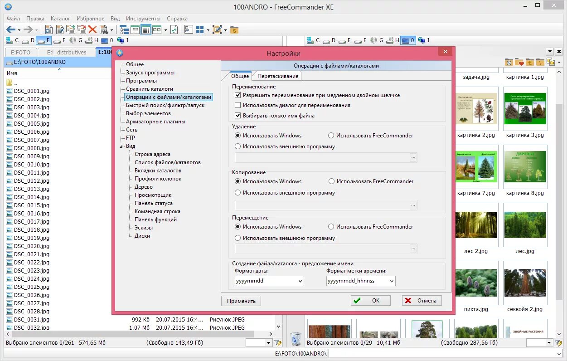Click the four-squares layout icon
Screen dimensions: 567x361
[x=200, y=29]
